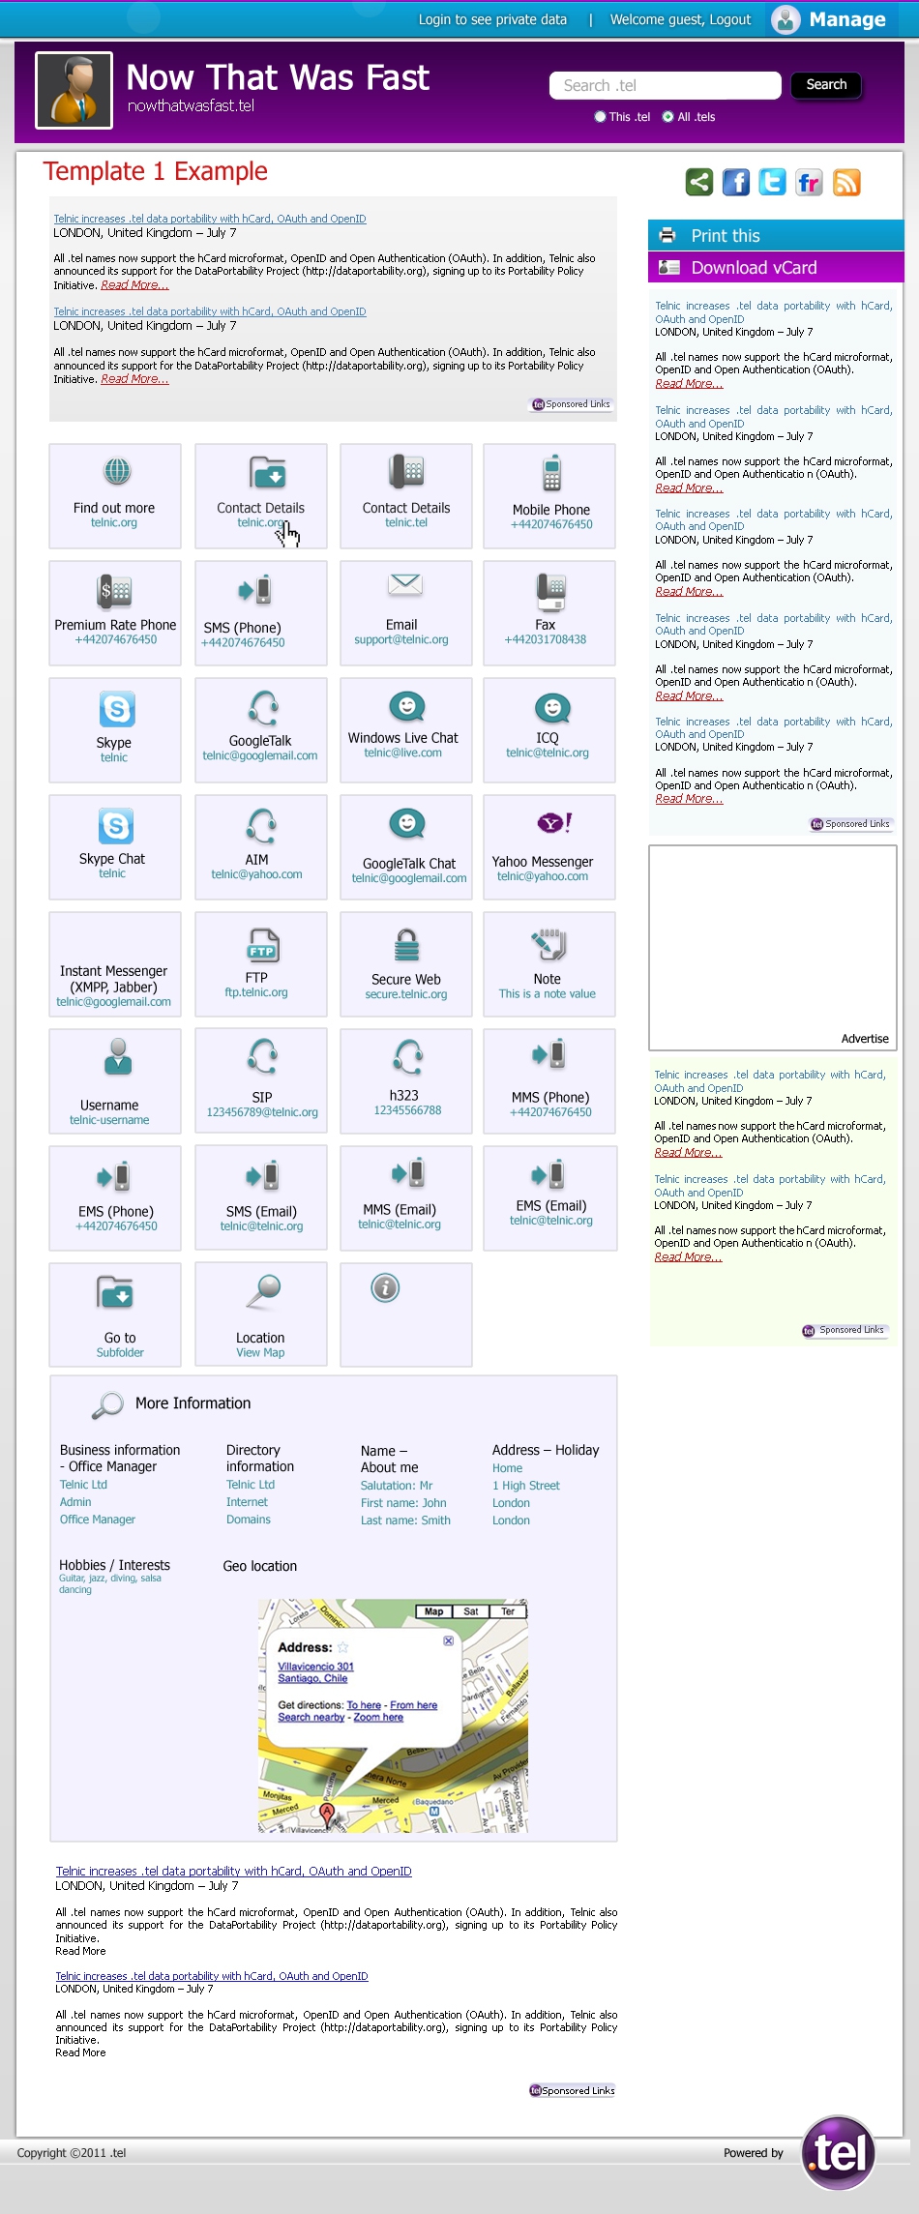Favorite the address with the star icon

[x=342, y=1647]
